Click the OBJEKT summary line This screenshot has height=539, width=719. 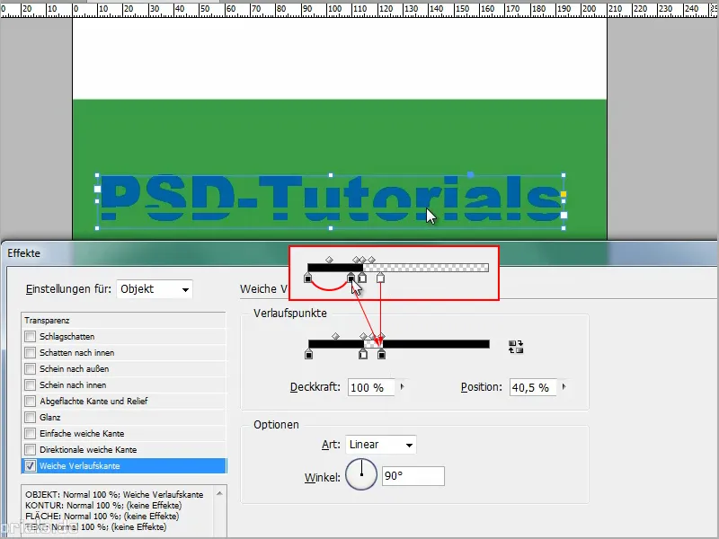(x=114, y=495)
